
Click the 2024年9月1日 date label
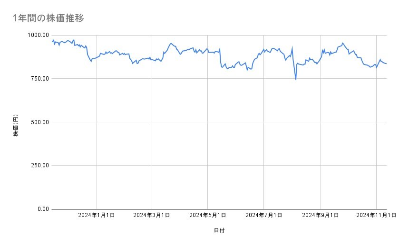pyautogui.click(x=321, y=216)
